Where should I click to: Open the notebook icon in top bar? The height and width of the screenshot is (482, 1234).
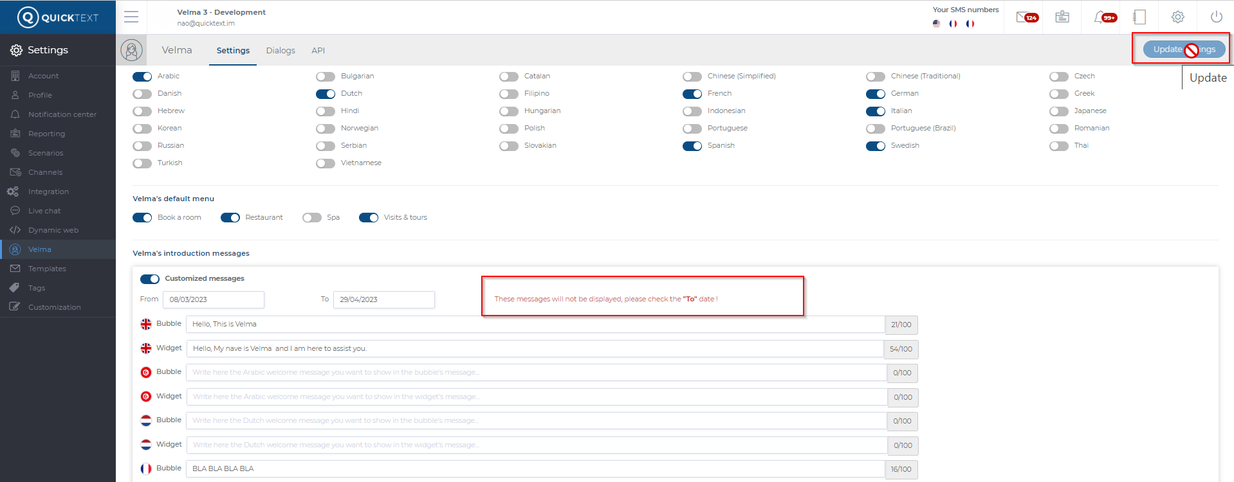pyautogui.click(x=1139, y=17)
